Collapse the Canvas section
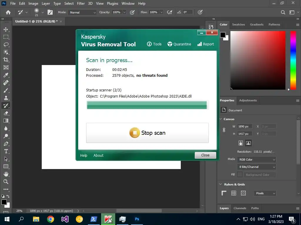The height and width of the screenshot is (225, 301). [221, 119]
